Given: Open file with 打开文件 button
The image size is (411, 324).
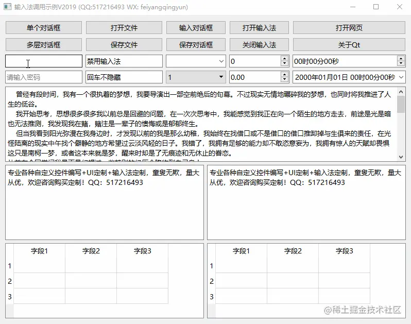Looking at the screenshot, I should click(x=124, y=28).
